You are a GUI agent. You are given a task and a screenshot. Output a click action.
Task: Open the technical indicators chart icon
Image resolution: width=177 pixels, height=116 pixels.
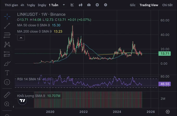pyautogui.click(x=72, y=5)
